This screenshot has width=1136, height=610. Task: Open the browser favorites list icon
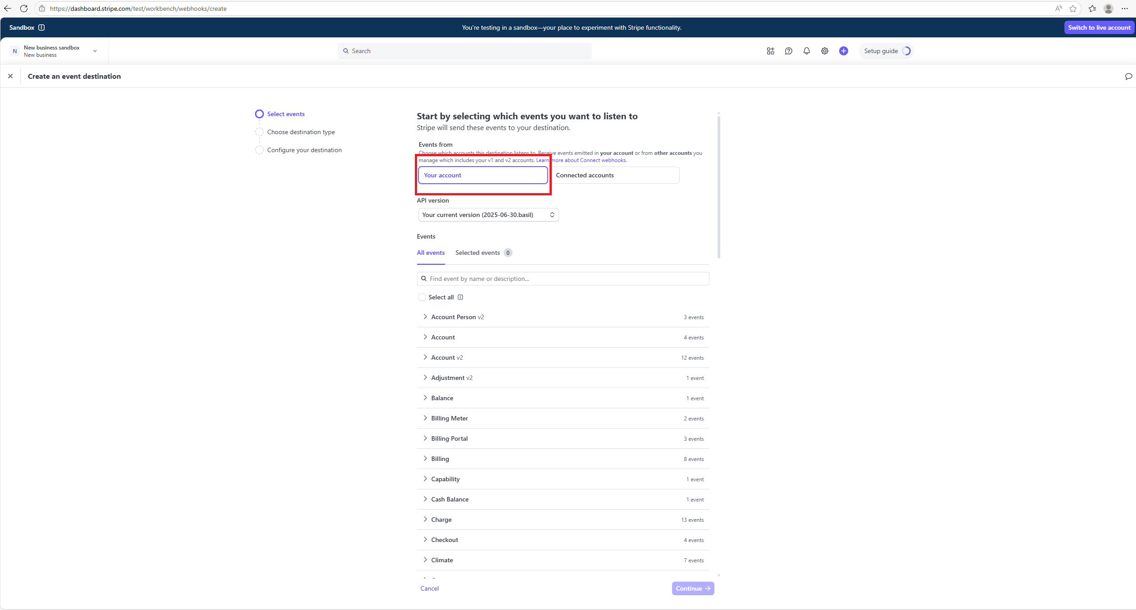1092,9
